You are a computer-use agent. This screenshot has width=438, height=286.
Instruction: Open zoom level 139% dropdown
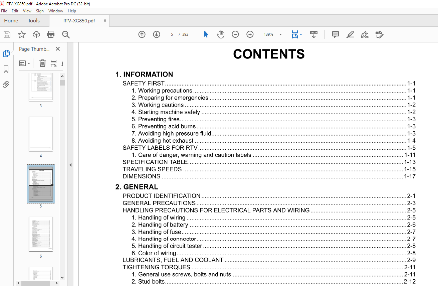[x=280, y=34]
